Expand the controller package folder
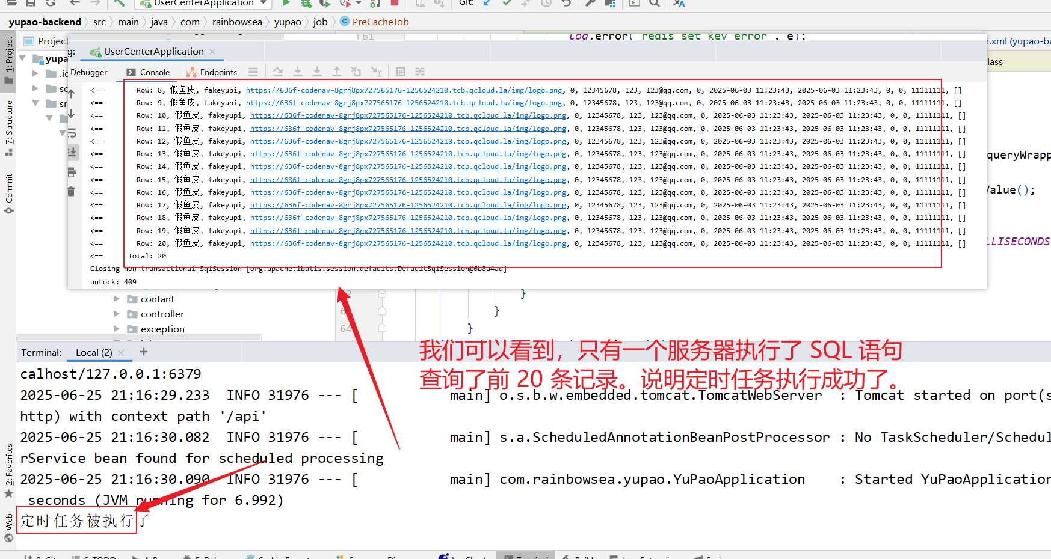 point(117,314)
